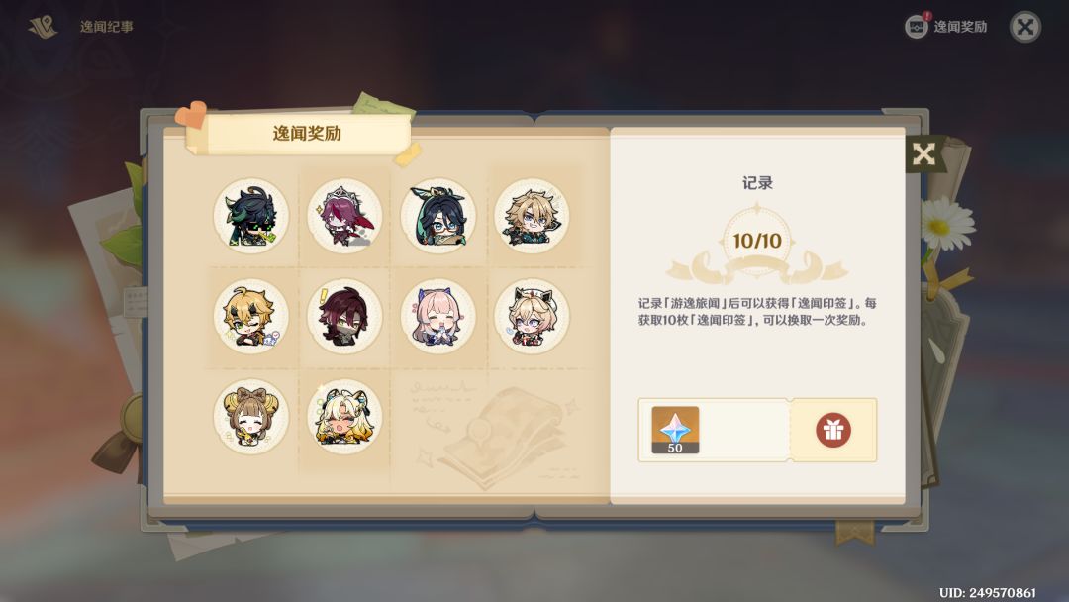Click the red gift claim reward button

(833, 430)
